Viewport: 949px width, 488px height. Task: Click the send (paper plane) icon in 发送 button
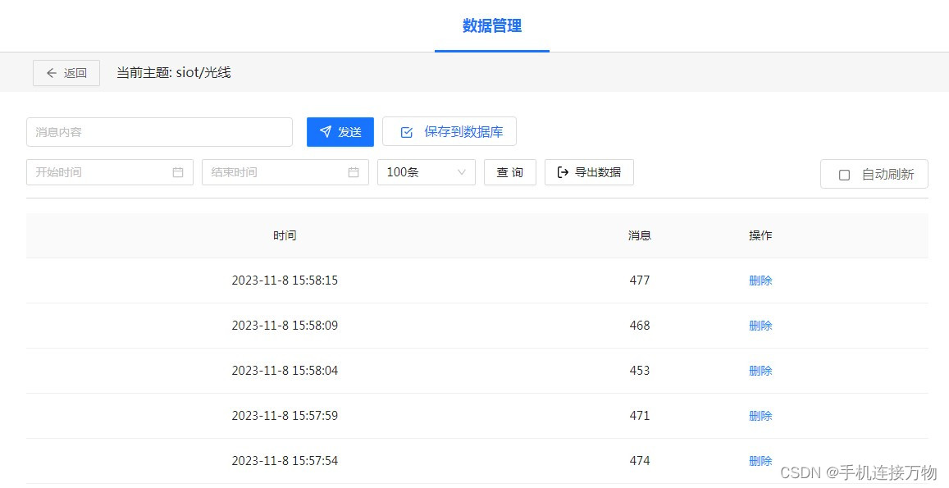click(x=326, y=131)
